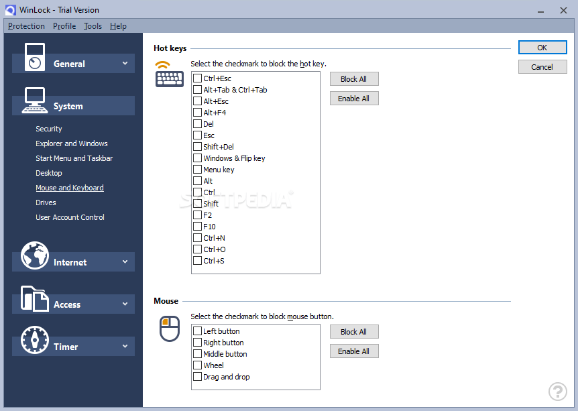The width and height of the screenshot is (578, 411).
Task: Block the Right button mouse option
Action: pos(197,343)
